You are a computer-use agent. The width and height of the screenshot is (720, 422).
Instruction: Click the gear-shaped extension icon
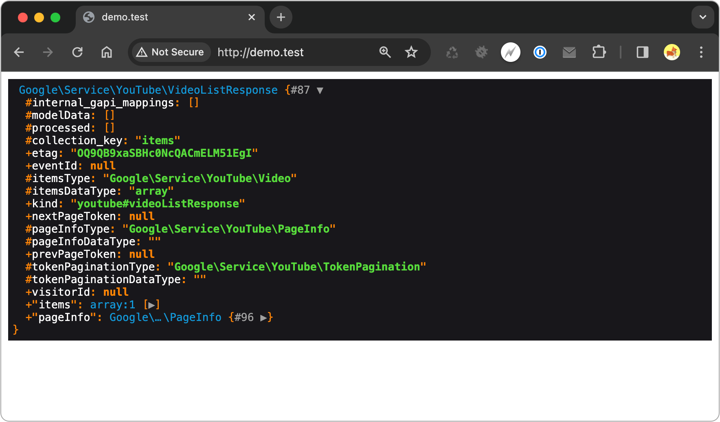481,52
